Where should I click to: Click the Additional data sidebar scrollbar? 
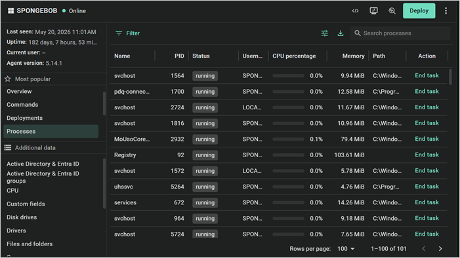click(x=104, y=183)
